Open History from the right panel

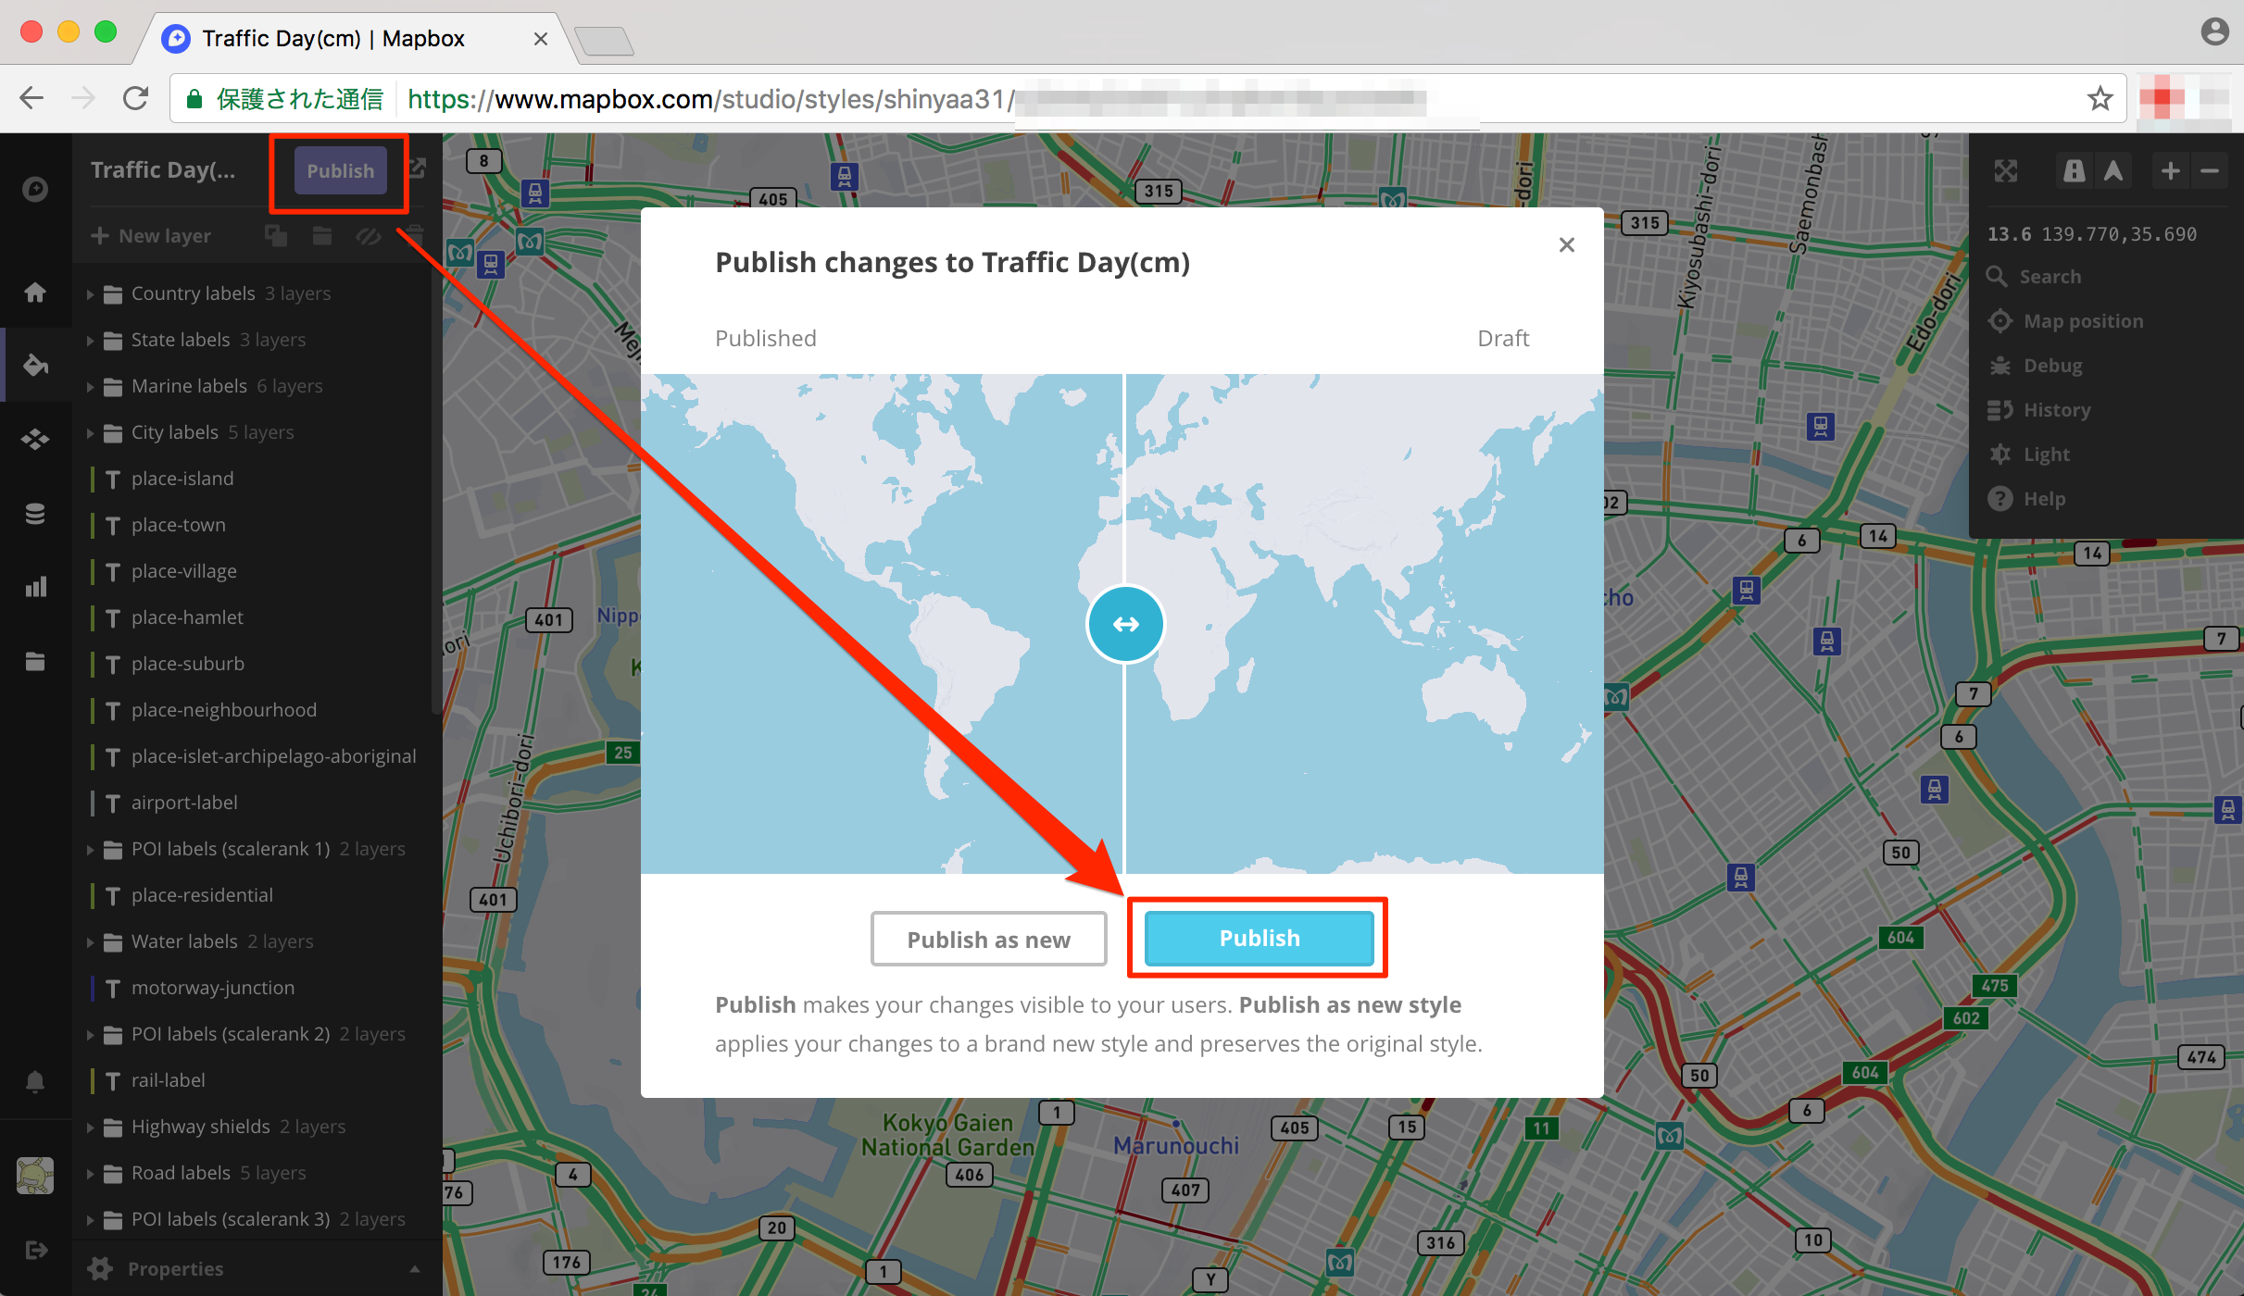2055,409
